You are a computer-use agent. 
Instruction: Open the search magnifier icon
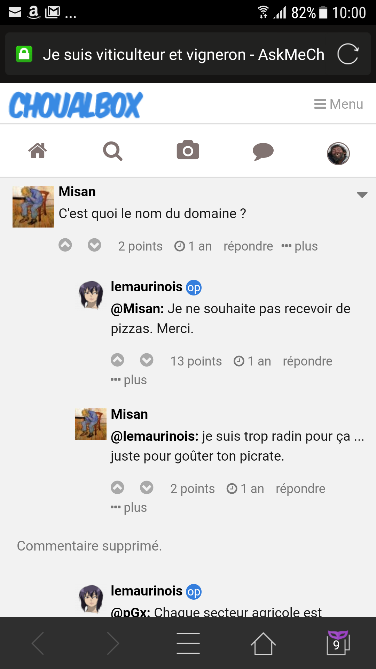112,151
